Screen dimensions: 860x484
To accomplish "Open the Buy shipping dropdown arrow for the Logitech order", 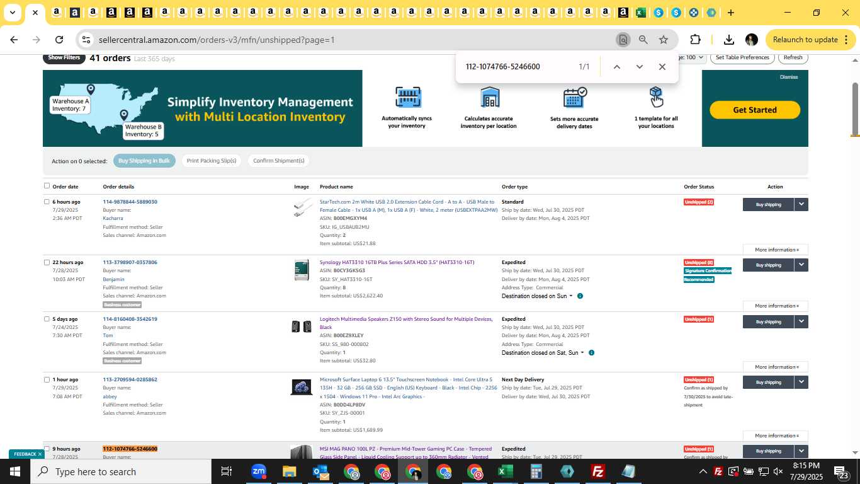I will point(801,321).
